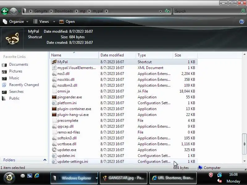Select the pingsender.exe application icon

pyautogui.click(x=54, y=97)
